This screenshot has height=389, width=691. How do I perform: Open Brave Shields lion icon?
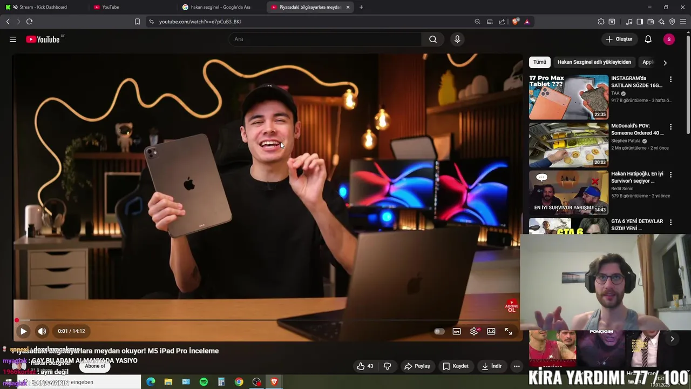pos(516,22)
